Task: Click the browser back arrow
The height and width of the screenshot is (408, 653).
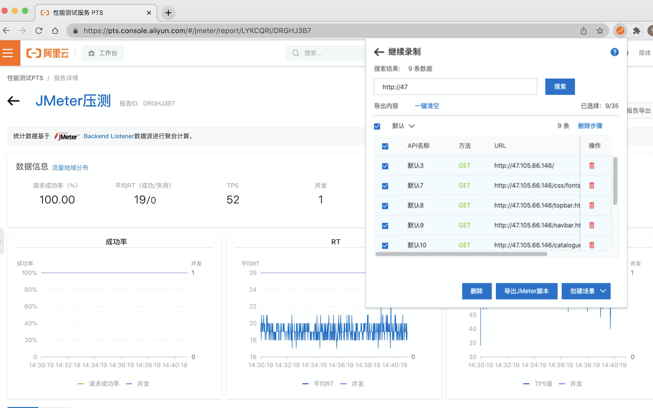Action: pos(7,31)
